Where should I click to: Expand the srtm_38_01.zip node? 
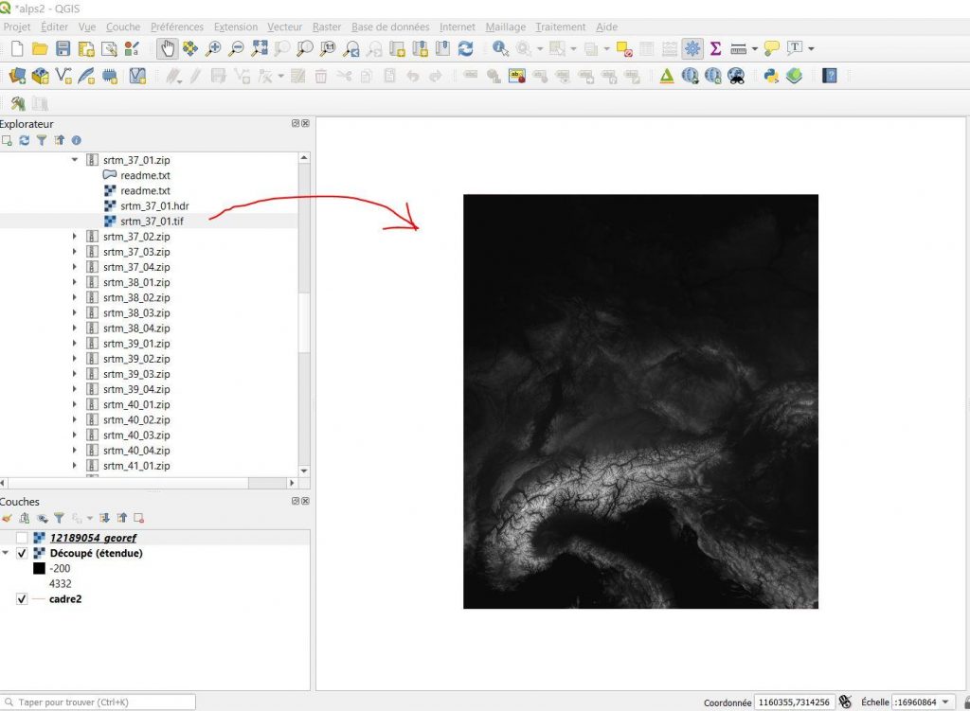[x=75, y=282]
